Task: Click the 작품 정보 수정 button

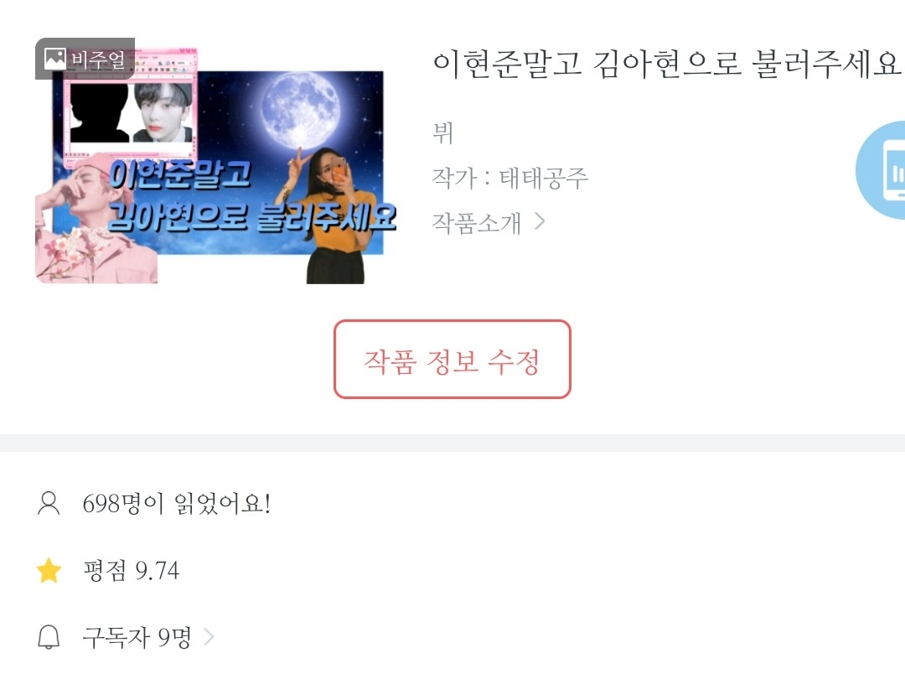Action: pos(452,359)
